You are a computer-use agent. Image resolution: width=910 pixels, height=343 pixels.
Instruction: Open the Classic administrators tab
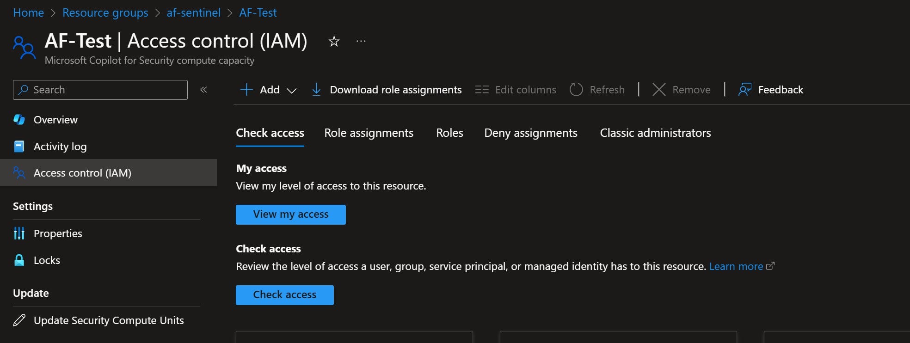655,133
